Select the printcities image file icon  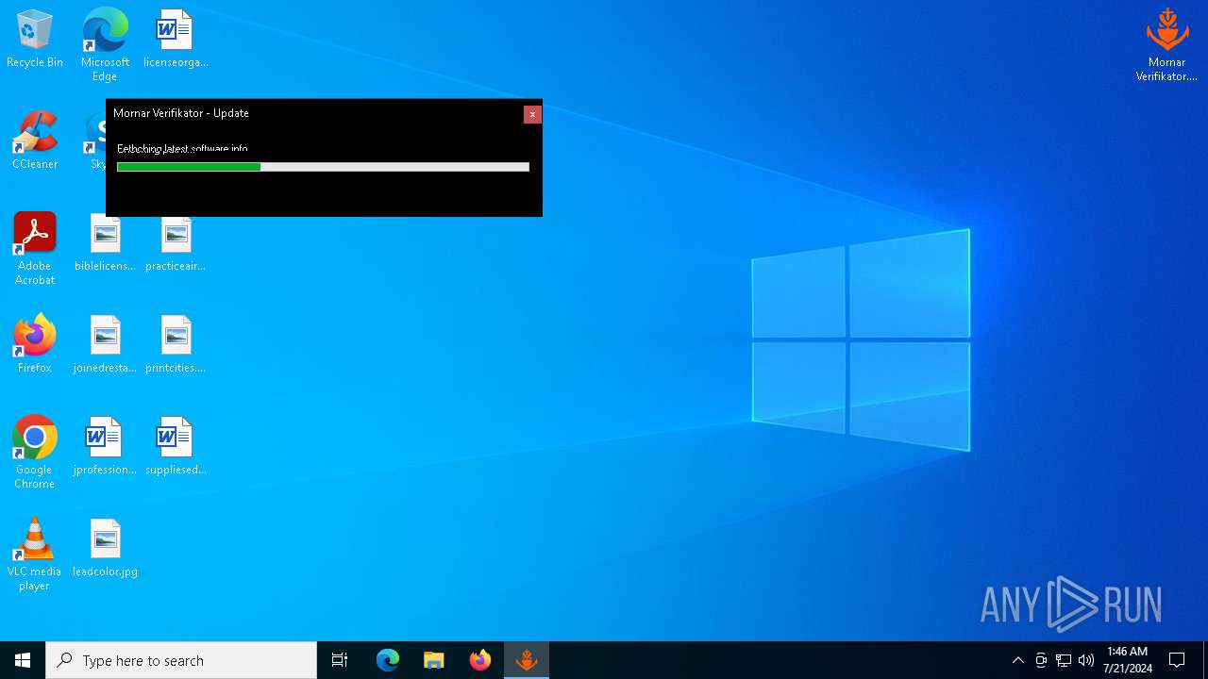pyautogui.click(x=176, y=344)
